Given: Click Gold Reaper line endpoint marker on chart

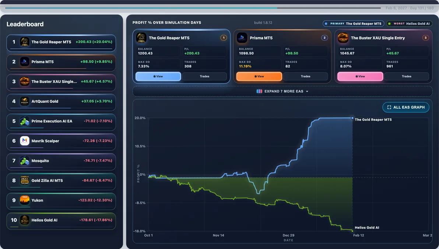Looking at the screenshot, I should pos(352,118).
